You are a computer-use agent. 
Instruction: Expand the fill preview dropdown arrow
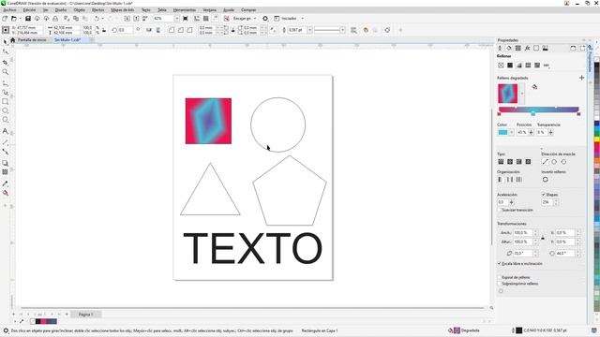[522, 94]
